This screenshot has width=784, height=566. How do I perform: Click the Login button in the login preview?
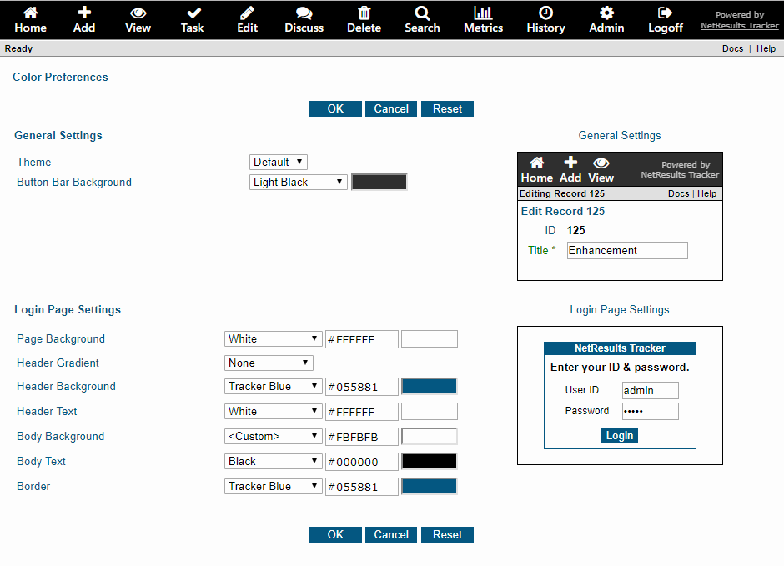click(x=620, y=436)
